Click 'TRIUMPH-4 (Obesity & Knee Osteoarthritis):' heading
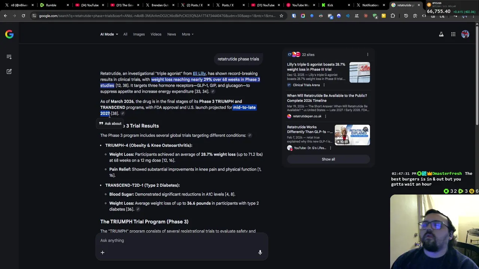This screenshot has height=269, width=479. (x=149, y=145)
